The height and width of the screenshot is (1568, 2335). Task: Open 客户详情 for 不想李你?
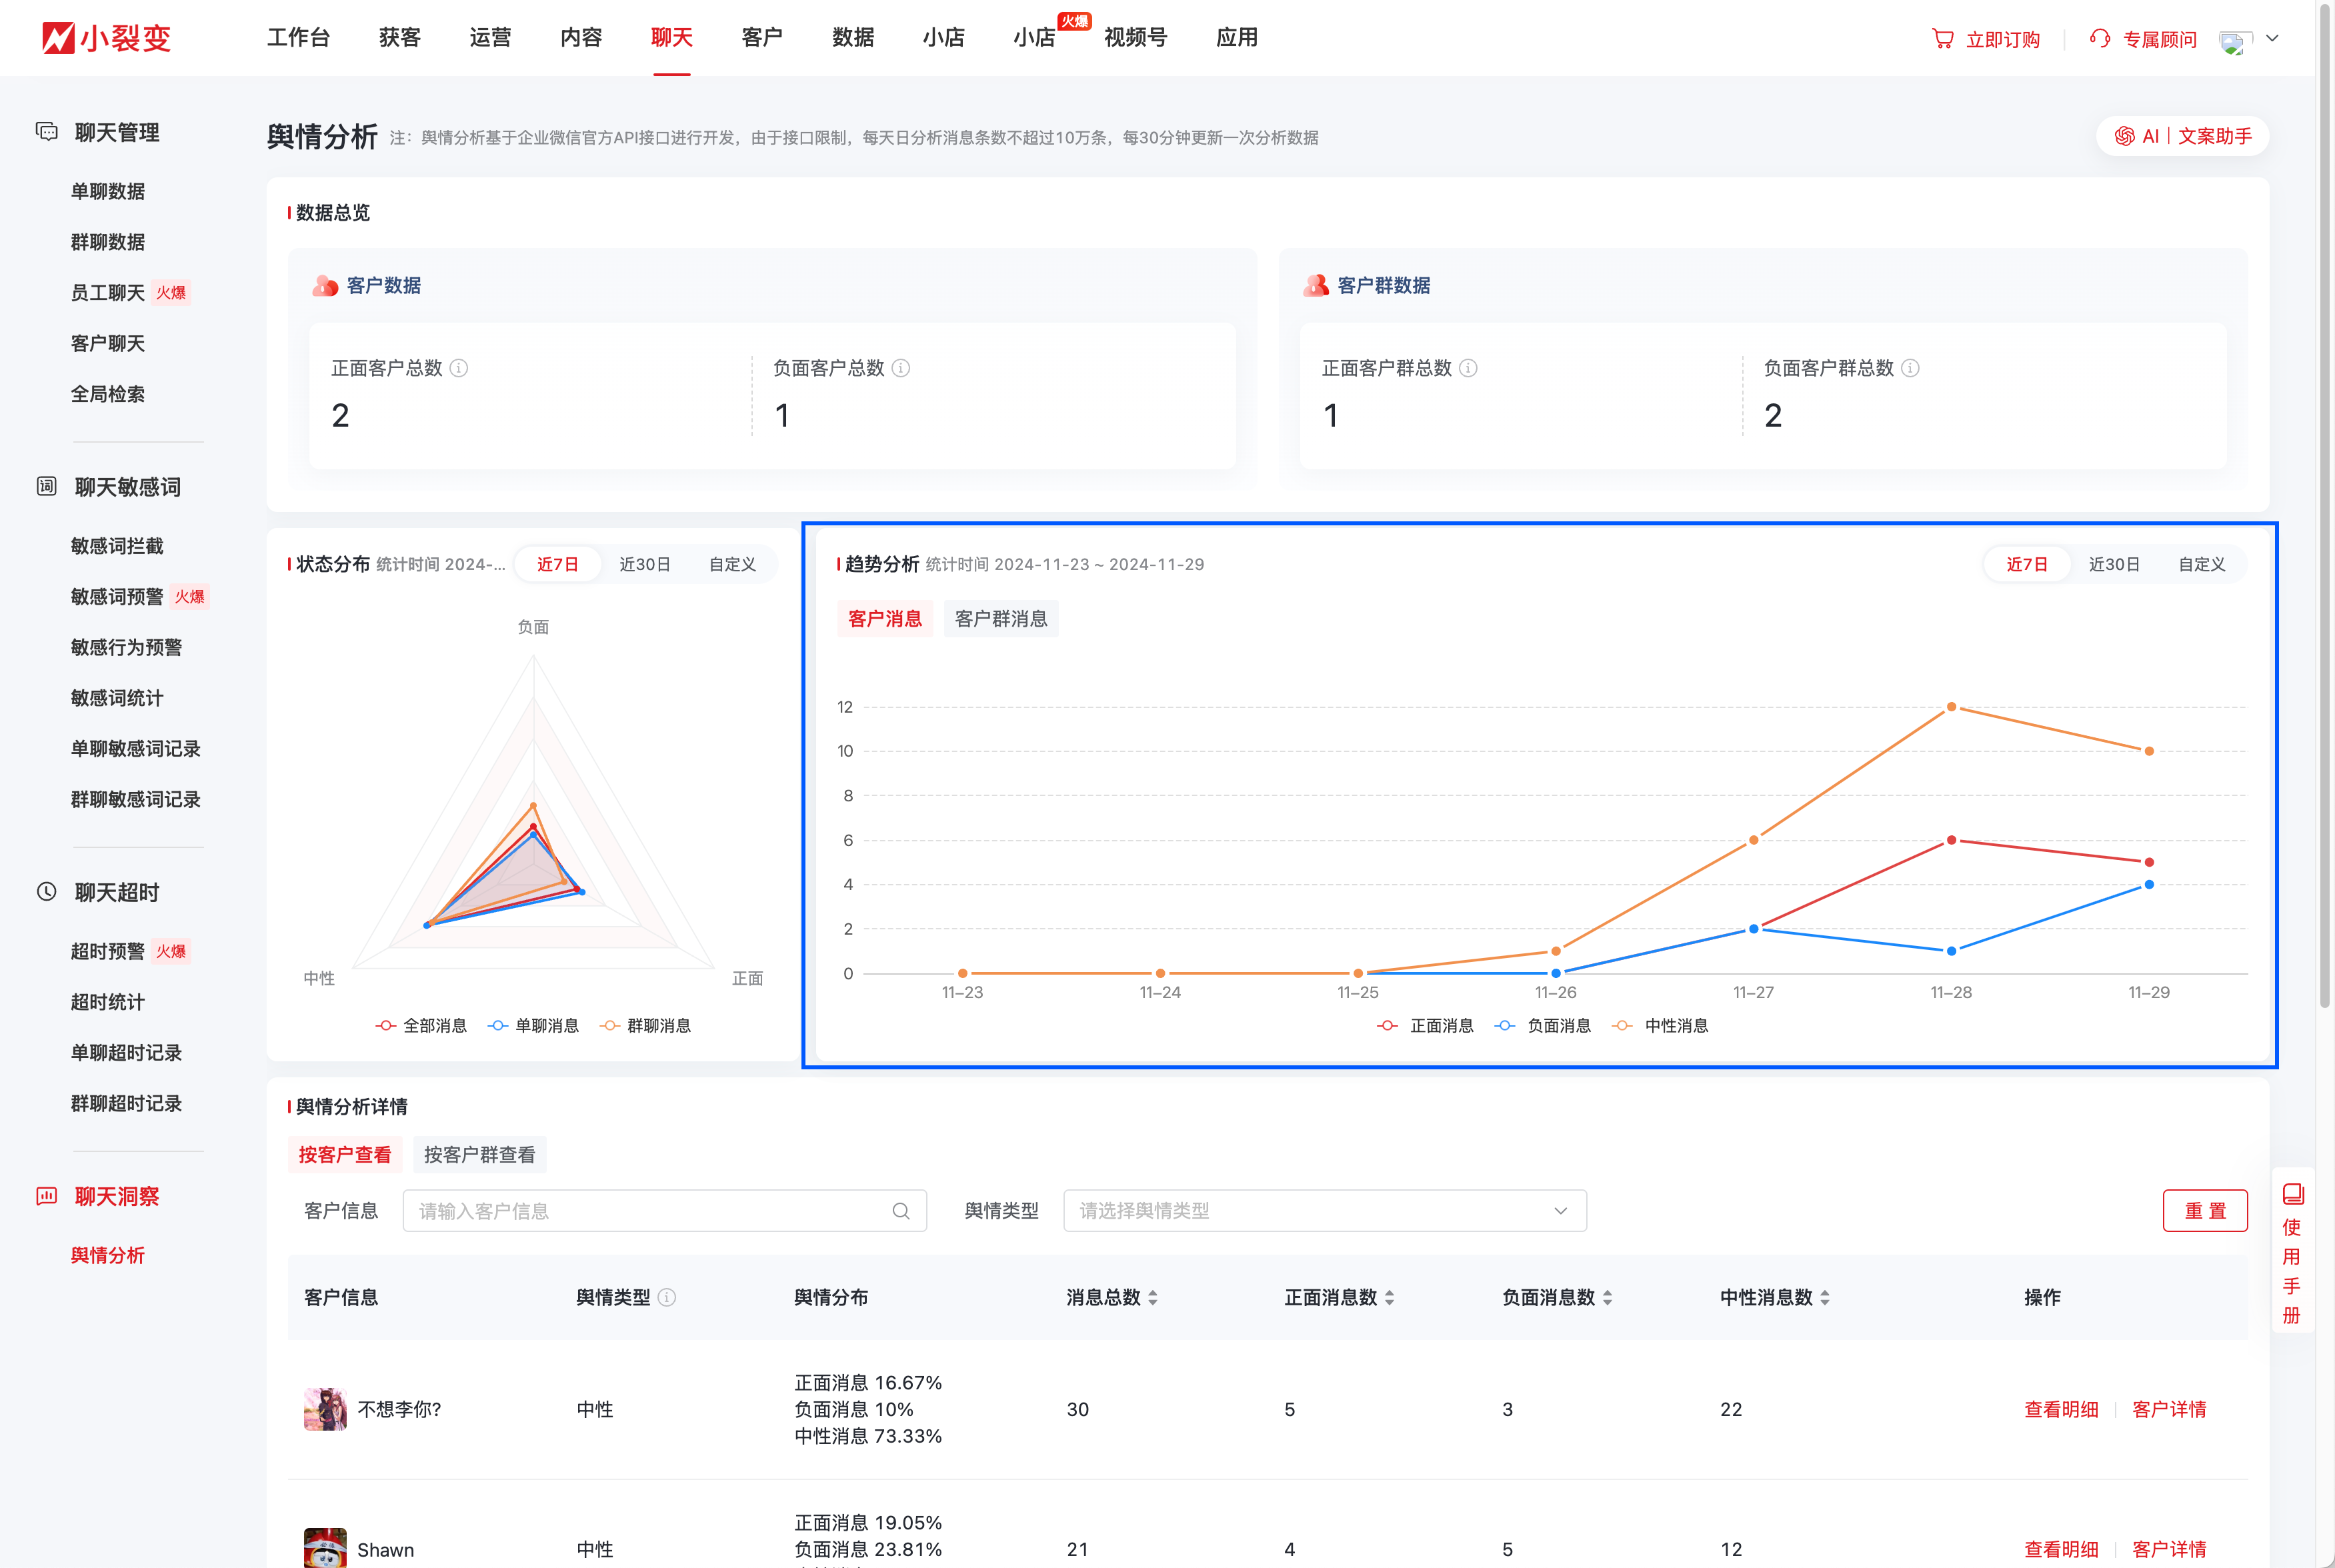click(x=2169, y=1409)
